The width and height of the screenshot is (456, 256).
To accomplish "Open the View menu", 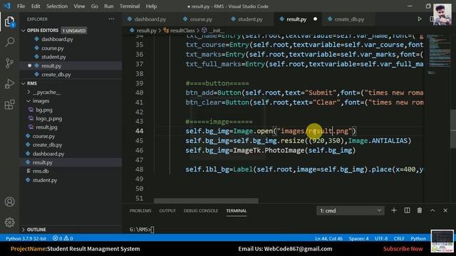I will coord(79,6).
